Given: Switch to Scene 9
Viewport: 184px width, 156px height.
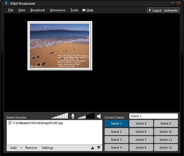Looking at the screenshot, I should tap(166, 123).
